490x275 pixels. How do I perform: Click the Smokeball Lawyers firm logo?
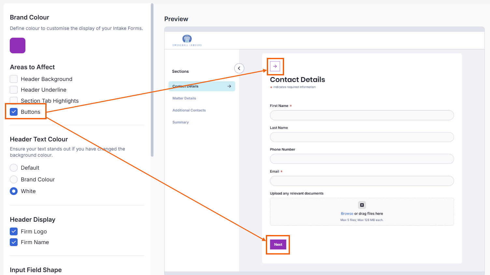tap(187, 40)
